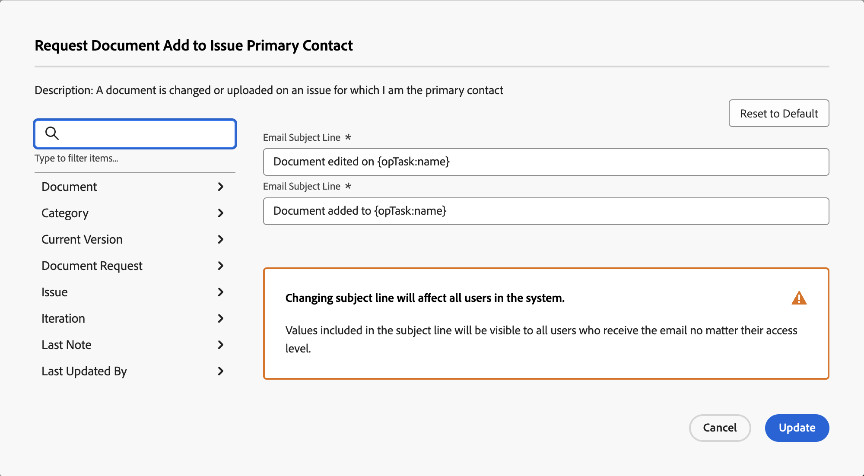Expand the Last Updated By chevron
864x476 pixels.
point(220,371)
